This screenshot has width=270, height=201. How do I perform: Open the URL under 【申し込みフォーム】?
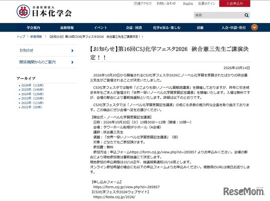pyautogui.click(x=127, y=187)
